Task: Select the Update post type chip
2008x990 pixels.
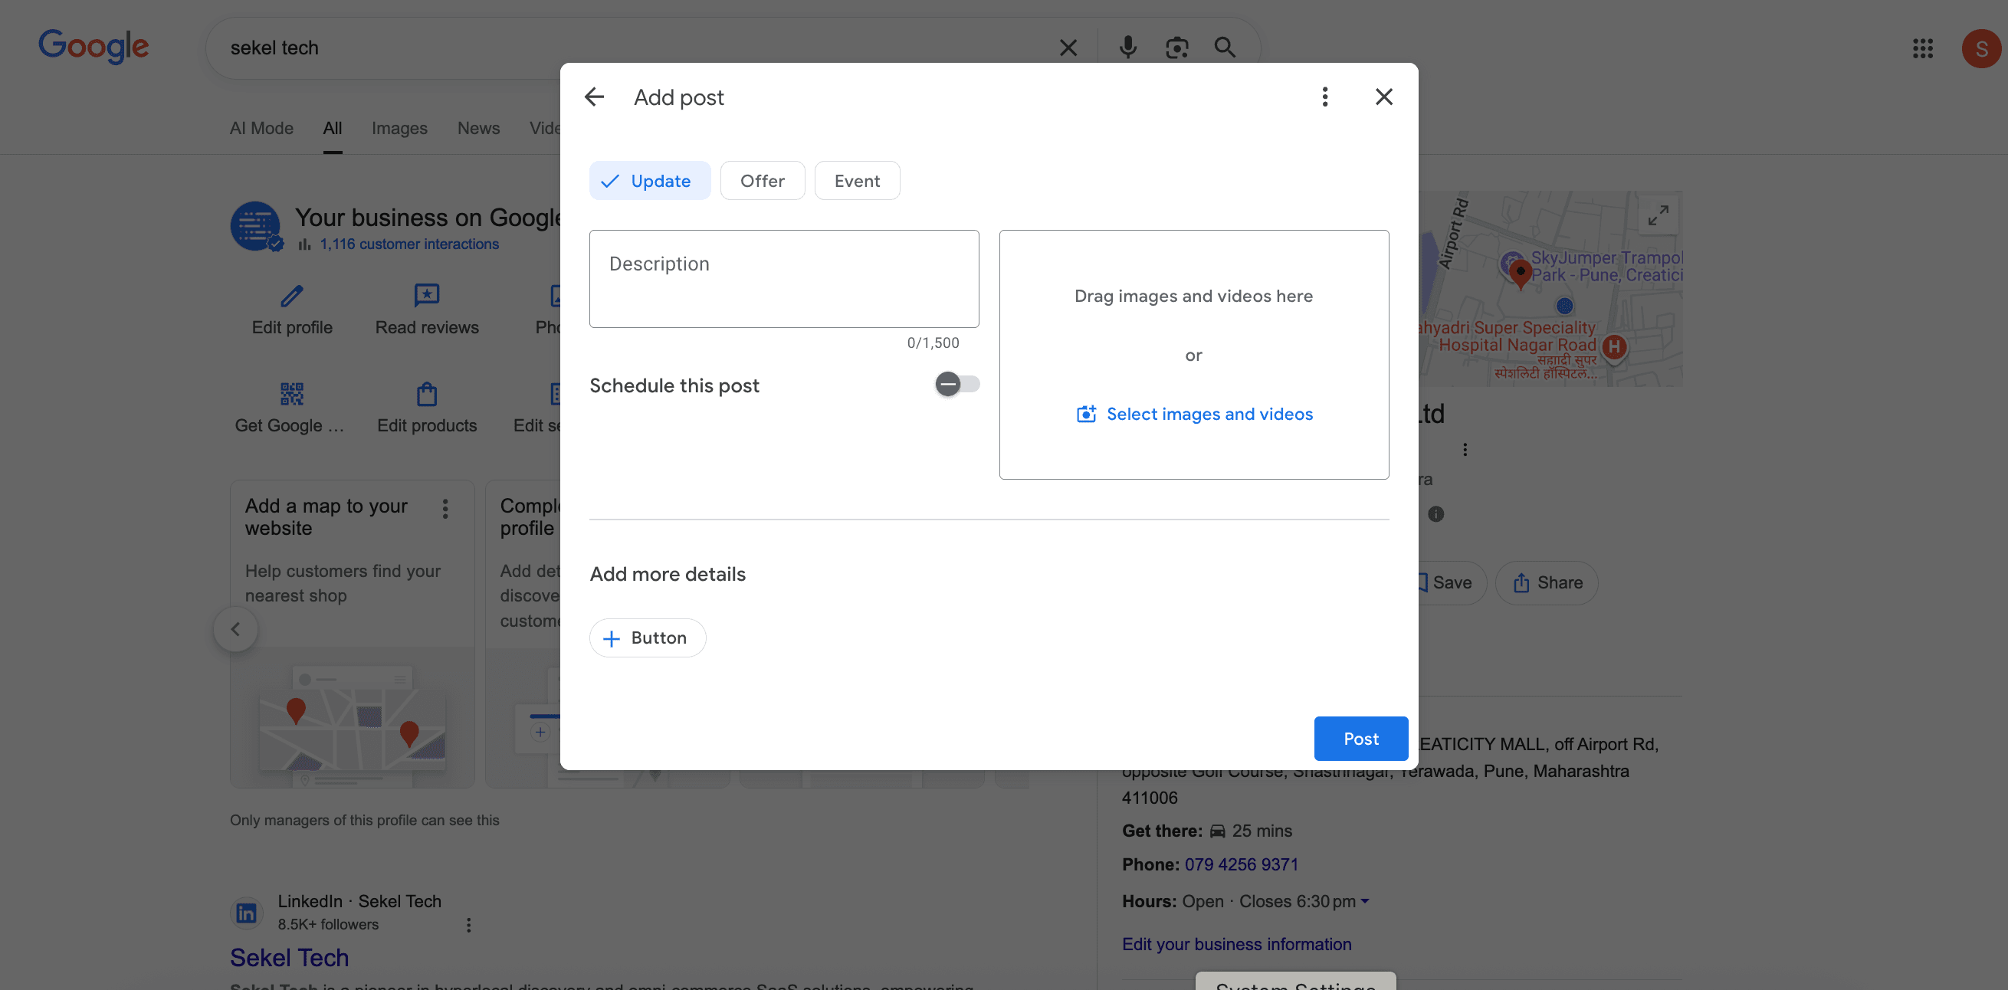Action: 649,181
